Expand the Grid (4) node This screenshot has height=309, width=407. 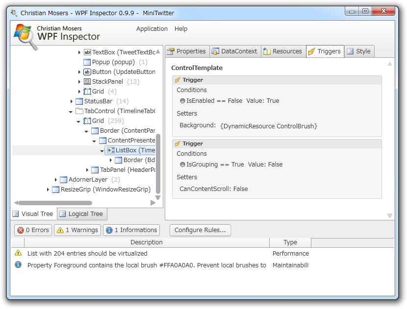pyautogui.click(x=79, y=92)
